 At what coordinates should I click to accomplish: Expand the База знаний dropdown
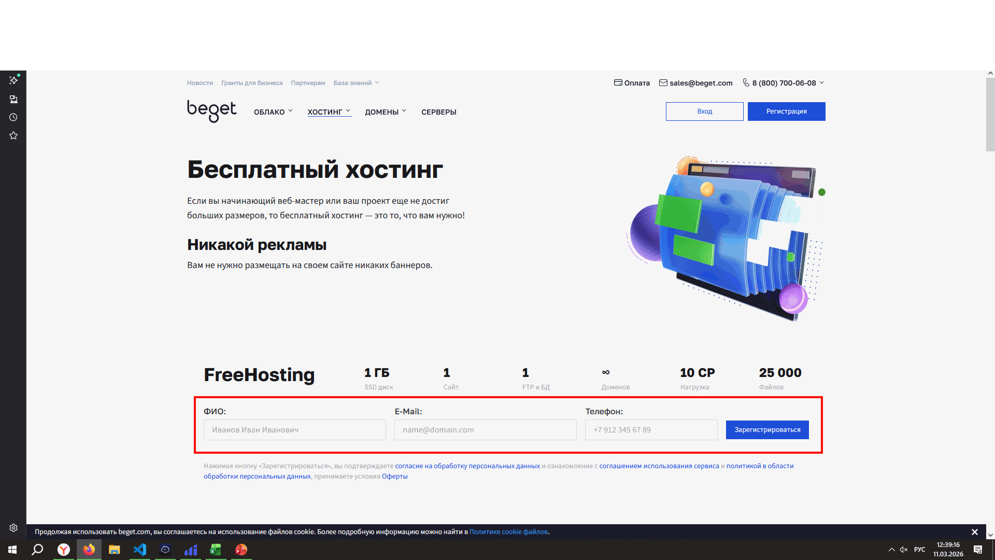tap(357, 83)
